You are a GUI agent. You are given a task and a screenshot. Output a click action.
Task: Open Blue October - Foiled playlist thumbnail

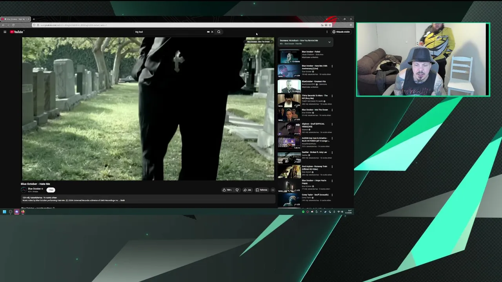pos(289,57)
